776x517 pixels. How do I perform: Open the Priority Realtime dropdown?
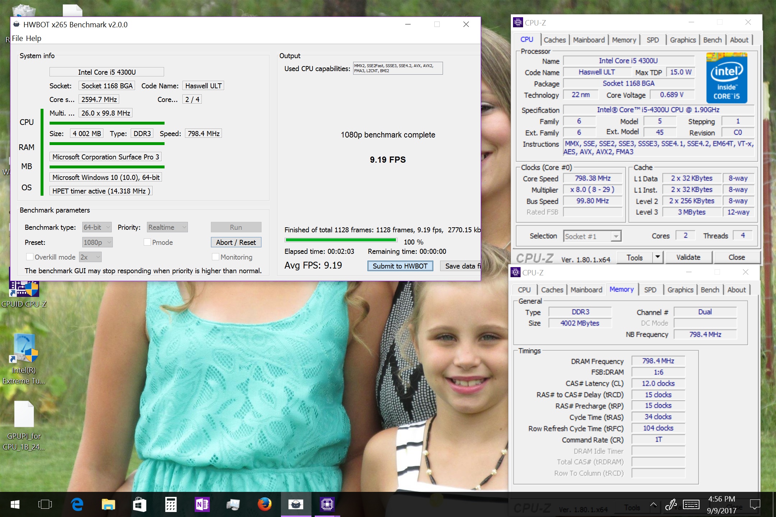167,227
